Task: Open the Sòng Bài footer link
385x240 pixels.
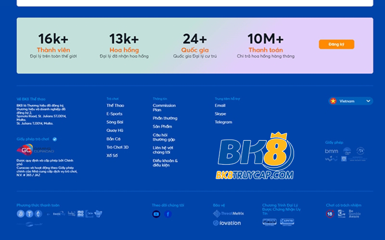Action: click(115, 122)
